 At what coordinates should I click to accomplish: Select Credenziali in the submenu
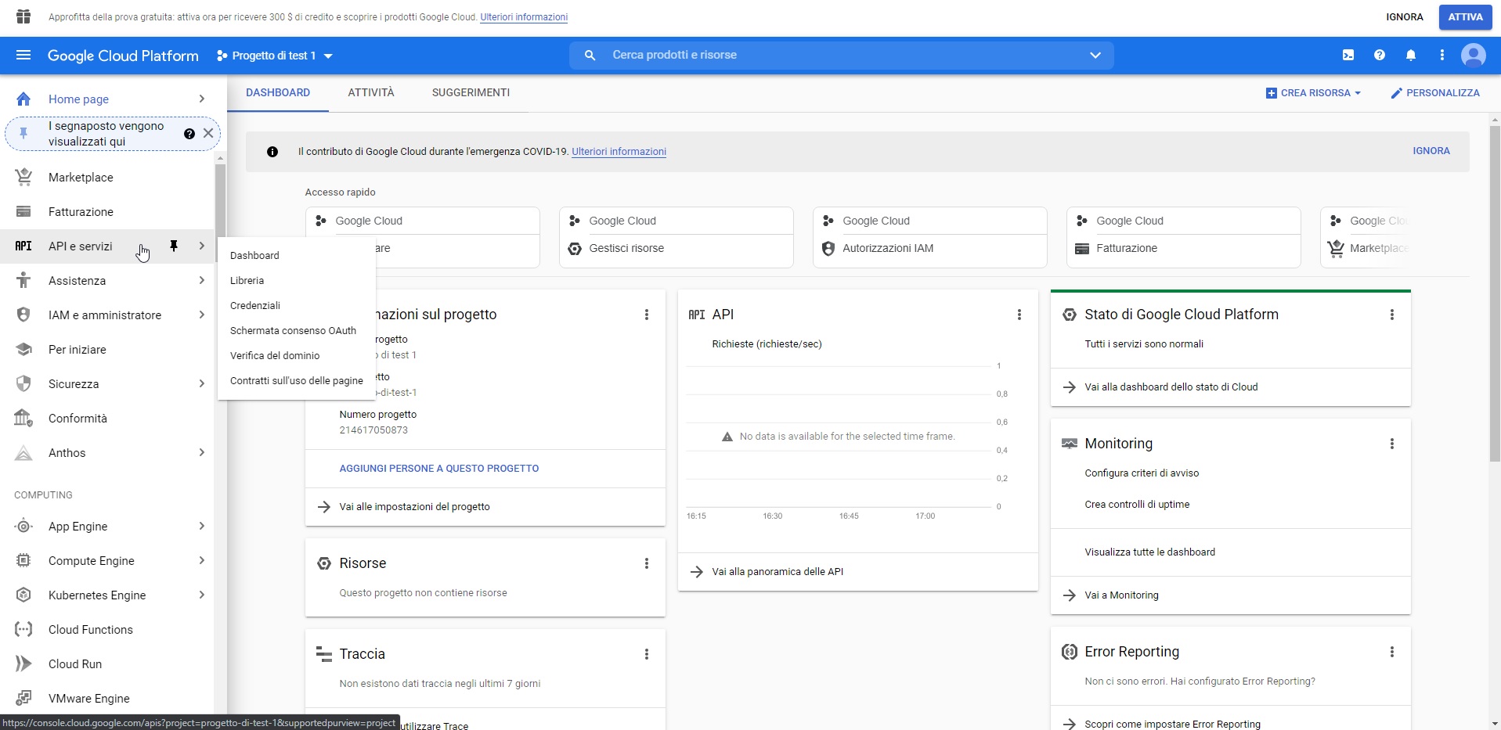coord(297,305)
